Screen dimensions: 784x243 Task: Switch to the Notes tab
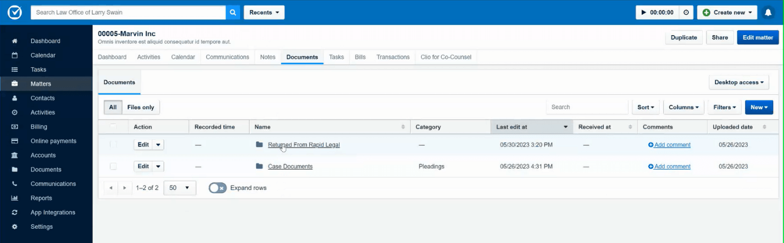268,57
